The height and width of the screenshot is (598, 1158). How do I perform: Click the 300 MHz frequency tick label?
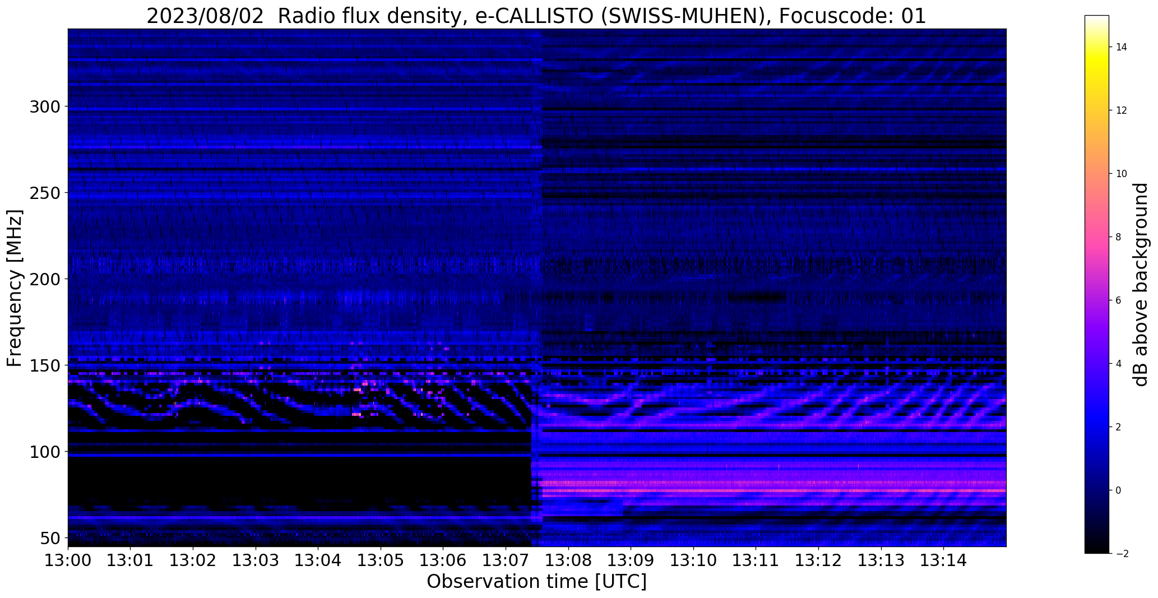(45, 106)
